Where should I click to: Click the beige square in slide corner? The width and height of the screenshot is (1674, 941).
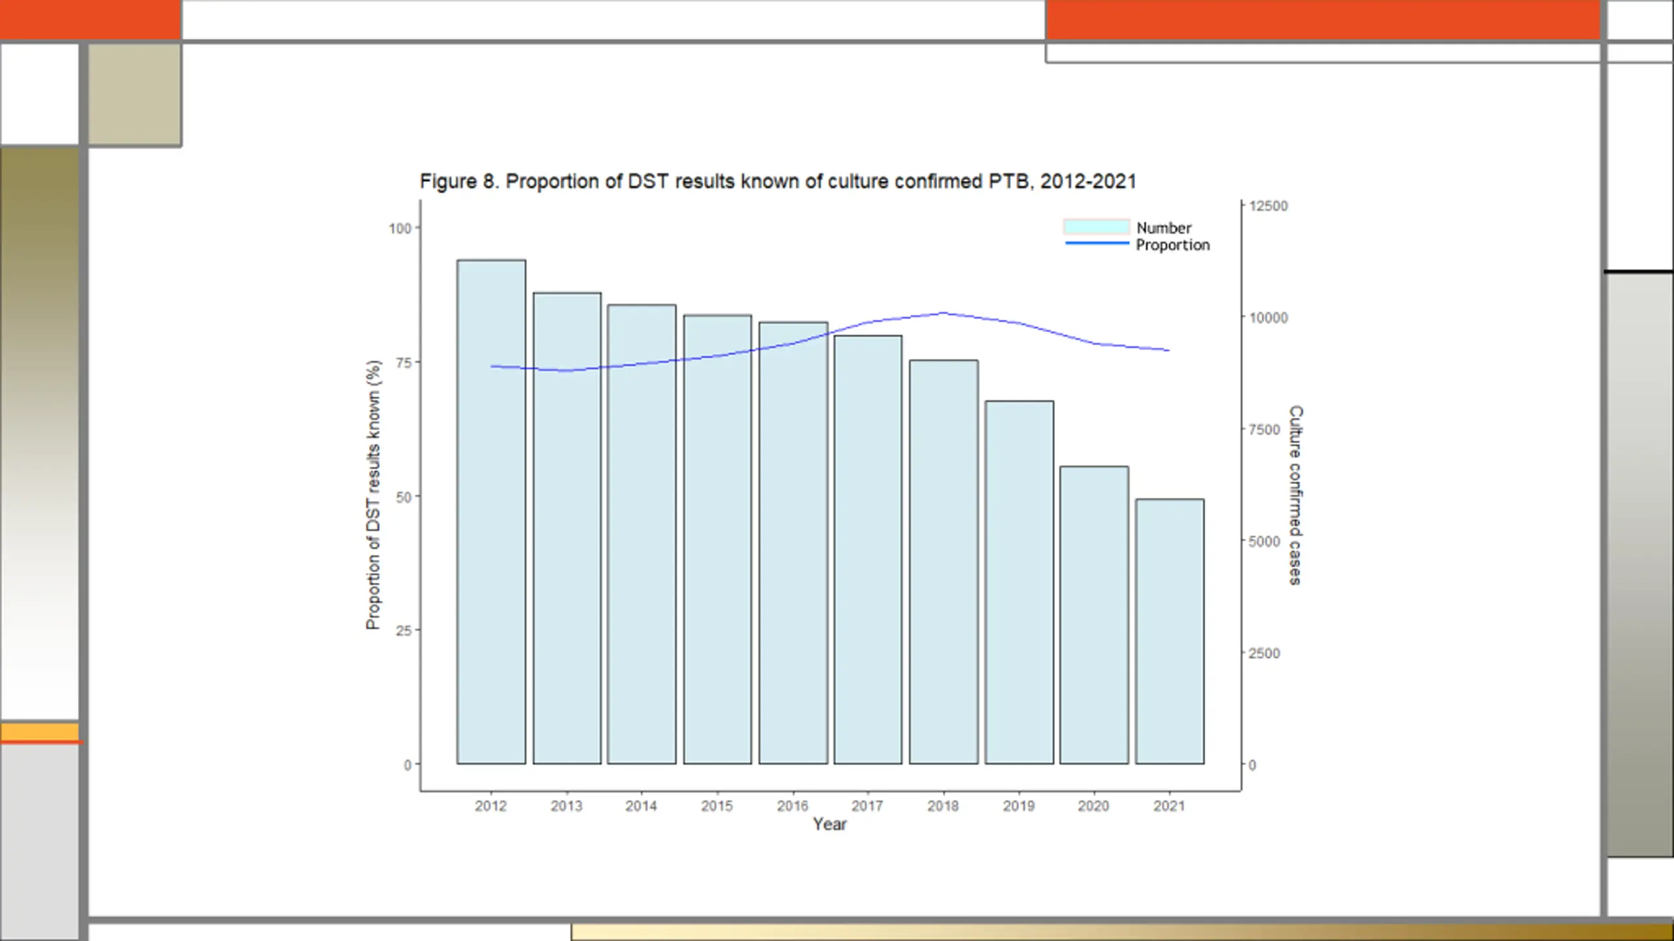(x=135, y=95)
